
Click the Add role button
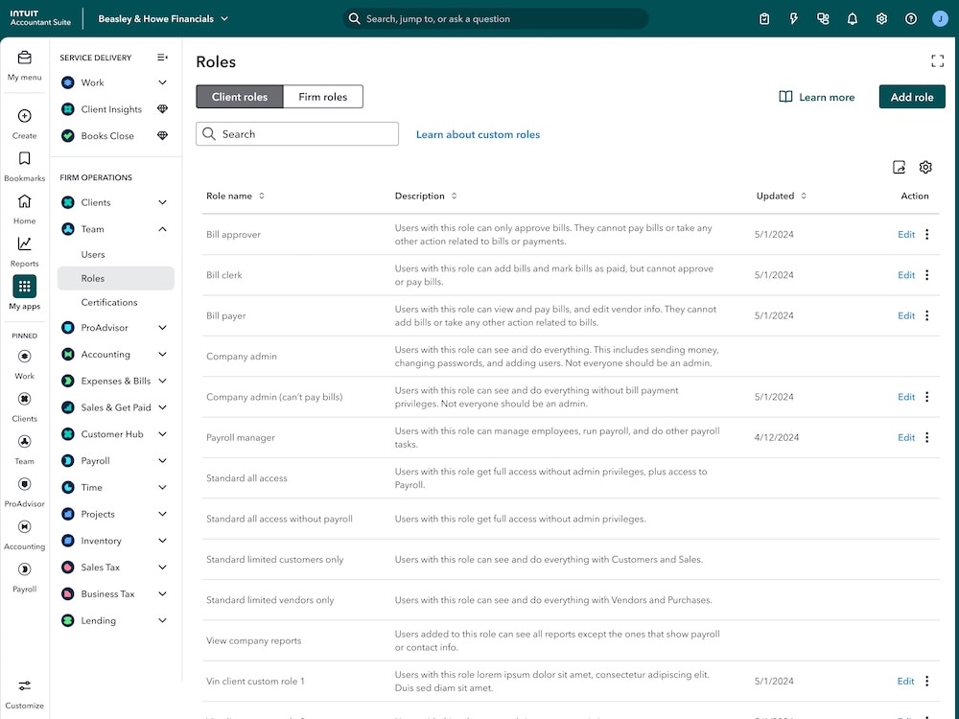coord(911,97)
